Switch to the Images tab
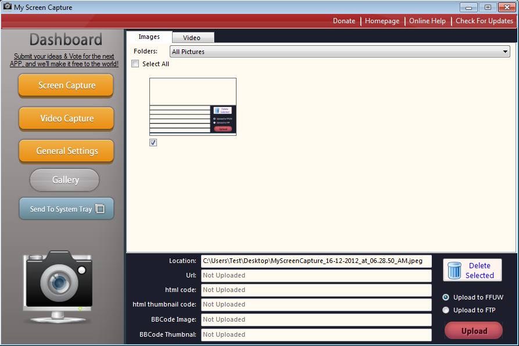This screenshot has height=346, width=519. 149,37
